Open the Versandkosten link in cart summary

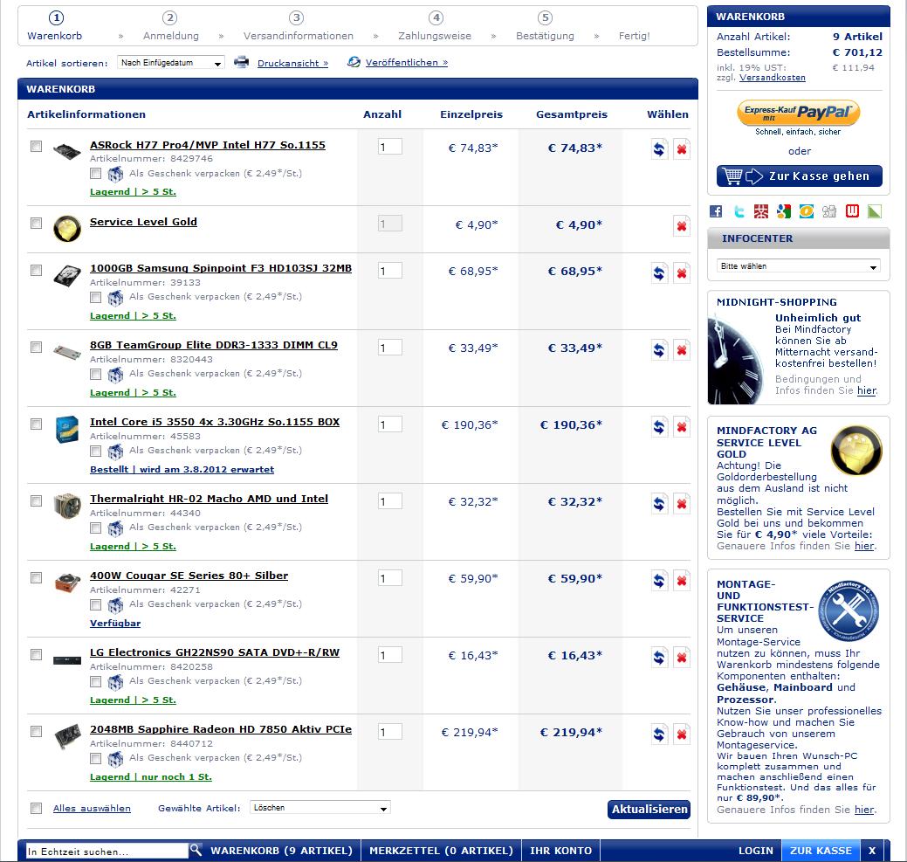pyautogui.click(x=773, y=78)
